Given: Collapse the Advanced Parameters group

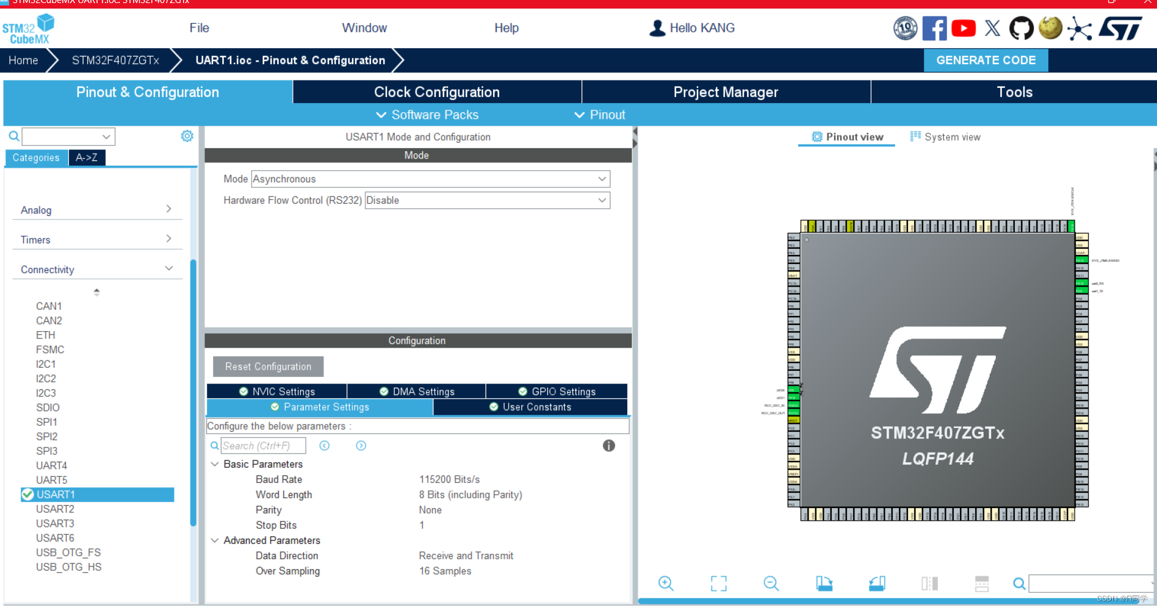Looking at the screenshot, I should (215, 540).
